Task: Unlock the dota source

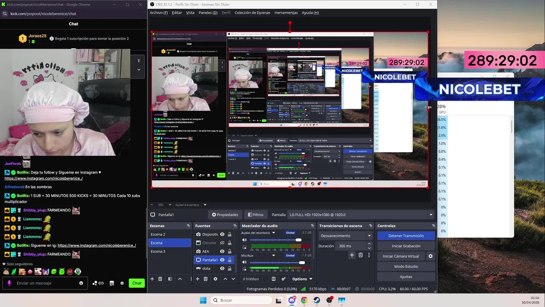Action: (x=229, y=268)
